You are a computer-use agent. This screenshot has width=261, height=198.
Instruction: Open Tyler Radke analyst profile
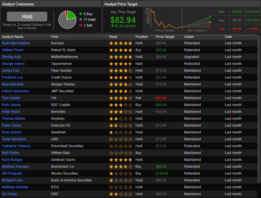pyautogui.click(x=11, y=98)
